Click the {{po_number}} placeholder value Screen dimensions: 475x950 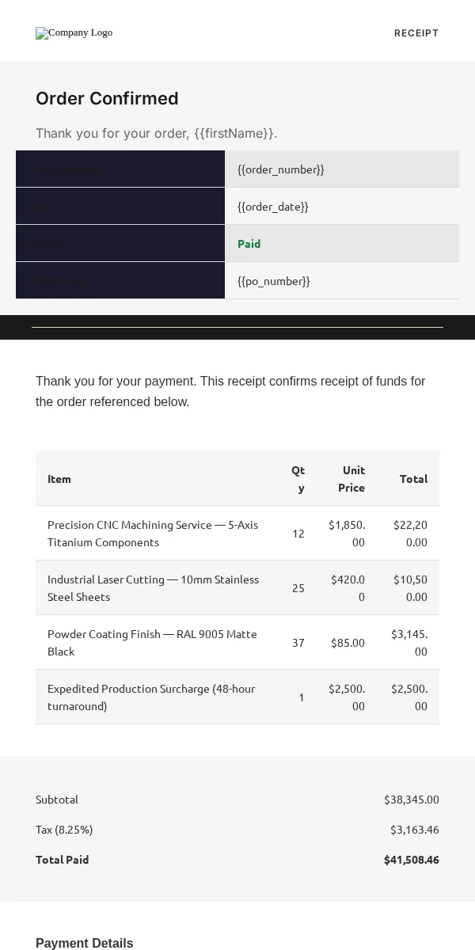pyautogui.click(x=274, y=280)
